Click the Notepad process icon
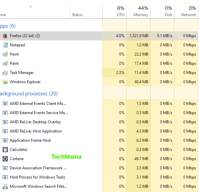The height and width of the screenshot is (192, 199). click(5, 45)
